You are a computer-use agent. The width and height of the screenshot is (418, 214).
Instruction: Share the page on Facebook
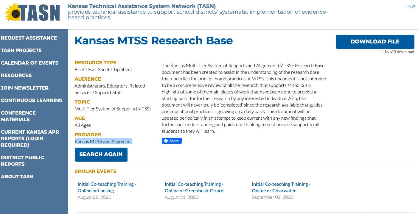(172, 141)
